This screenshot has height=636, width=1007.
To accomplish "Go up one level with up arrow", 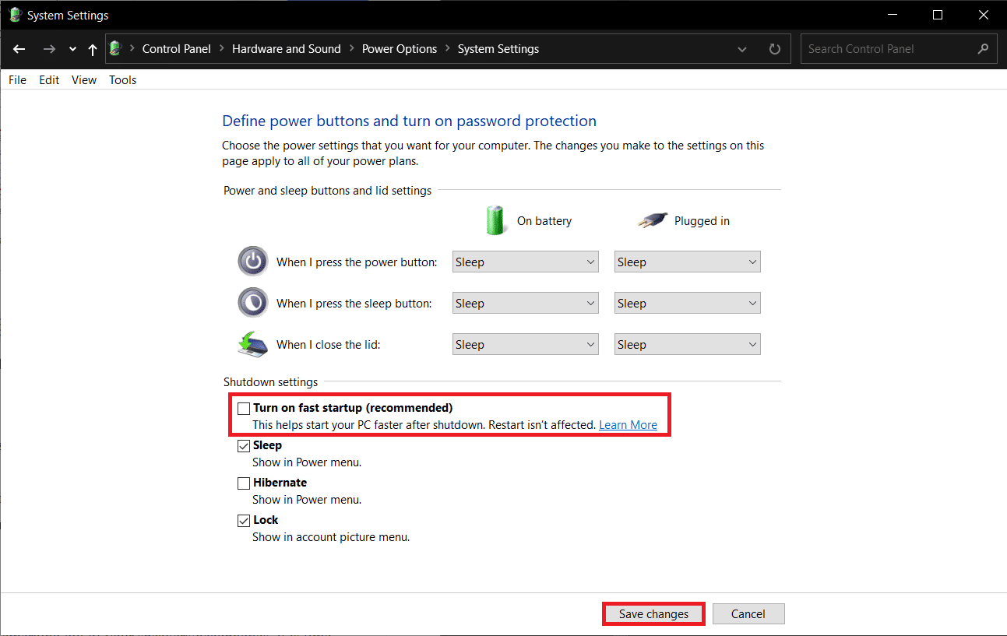I will pos(93,49).
